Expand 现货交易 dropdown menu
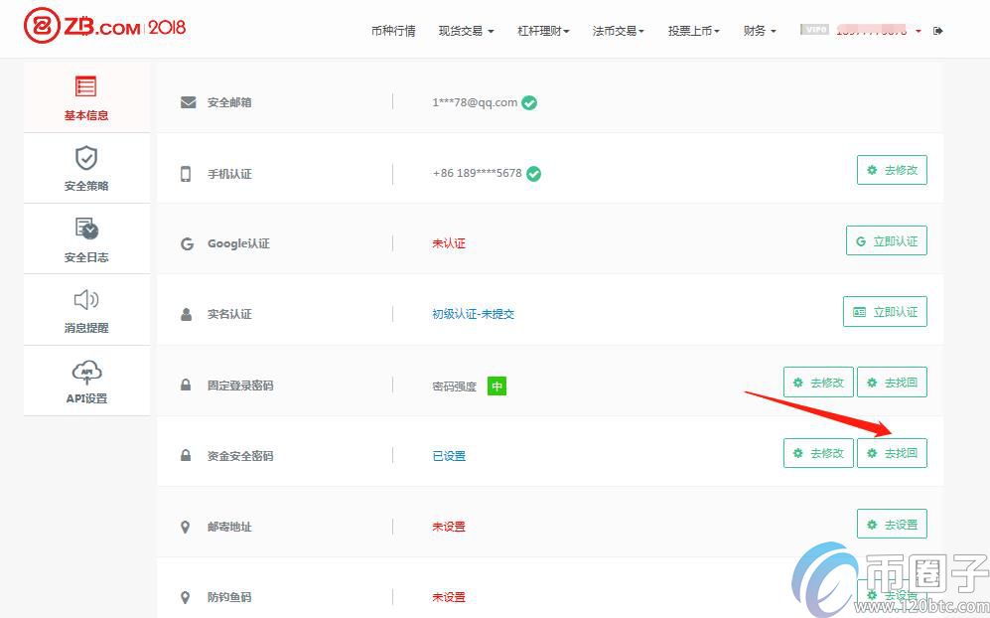Screen dimensions: 990x618 point(466,31)
